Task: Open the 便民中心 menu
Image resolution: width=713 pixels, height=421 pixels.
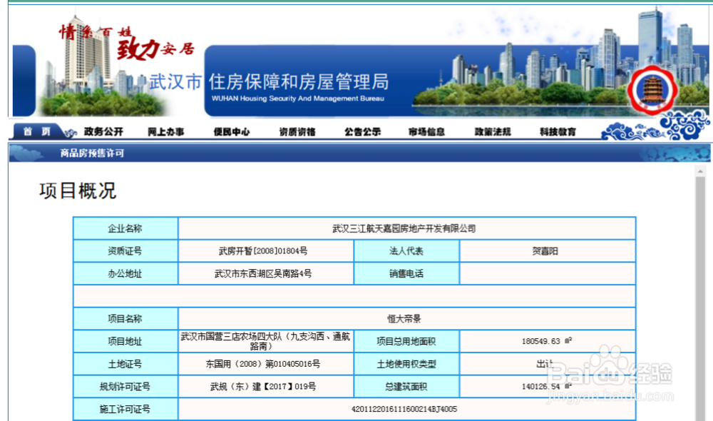Action: (x=232, y=132)
